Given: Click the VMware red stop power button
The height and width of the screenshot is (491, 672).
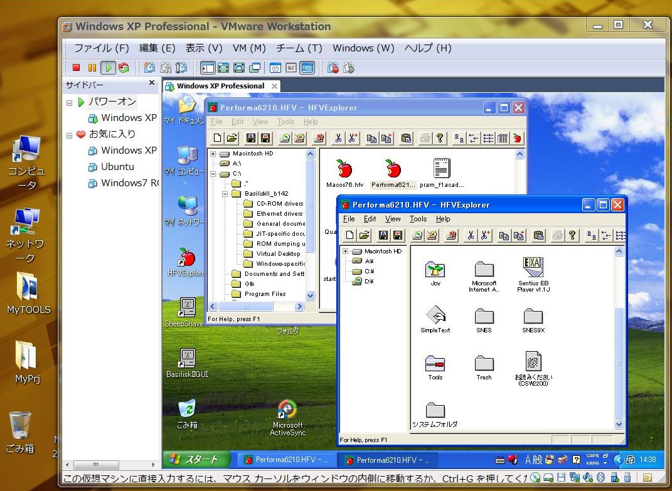Looking at the screenshot, I should click(x=77, y=68).
